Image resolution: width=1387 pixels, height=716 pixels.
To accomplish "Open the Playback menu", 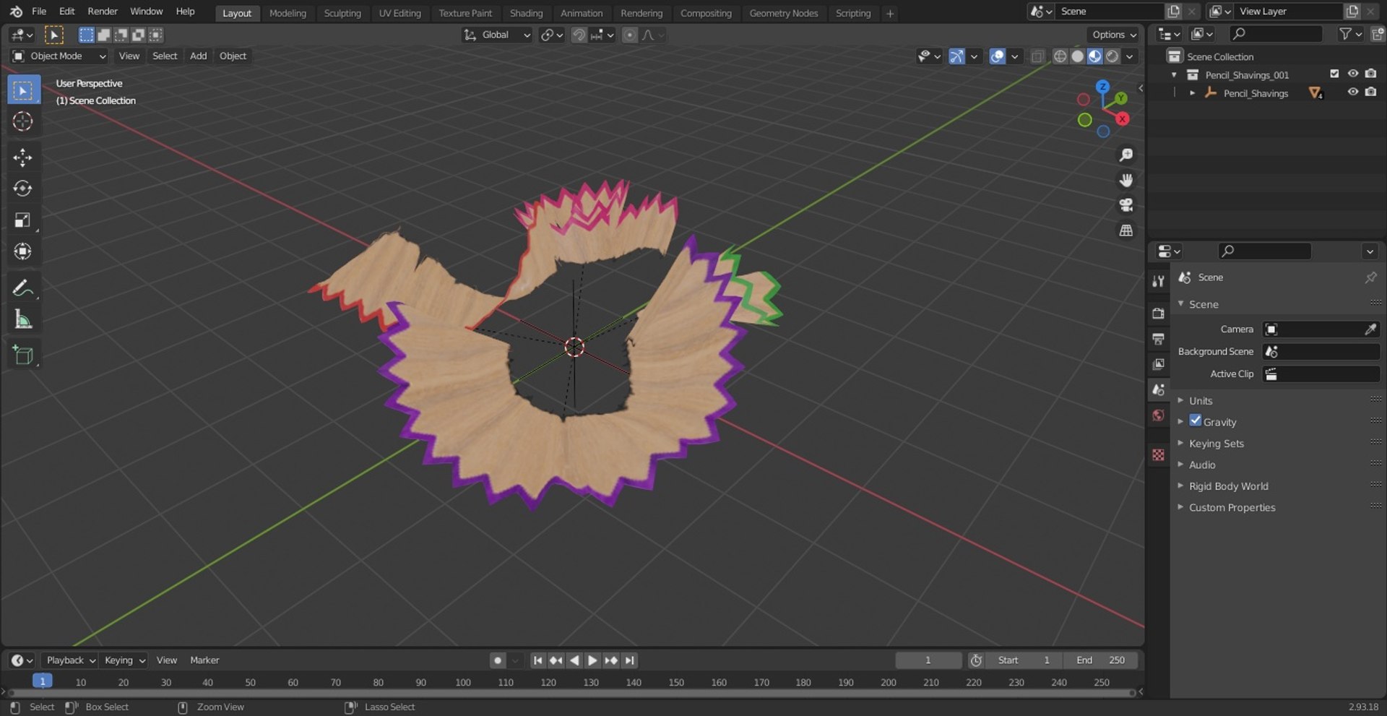I will tap(70, 660).
